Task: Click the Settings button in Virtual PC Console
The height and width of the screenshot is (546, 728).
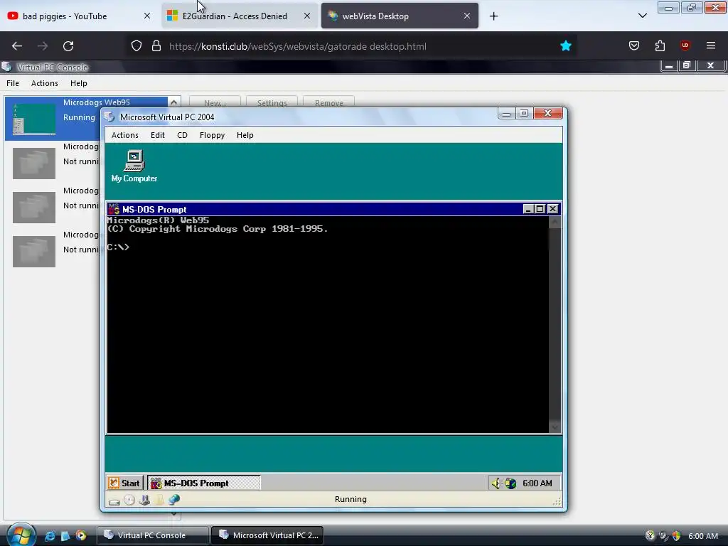Action: coord(272,102)
